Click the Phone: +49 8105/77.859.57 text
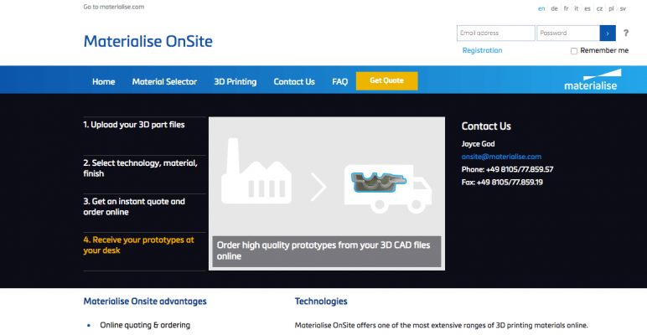 (x=507, y=169)
